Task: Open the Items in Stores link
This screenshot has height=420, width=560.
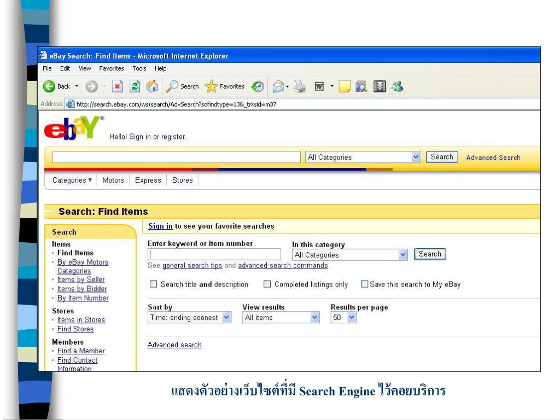Action: tap(81, 319)
